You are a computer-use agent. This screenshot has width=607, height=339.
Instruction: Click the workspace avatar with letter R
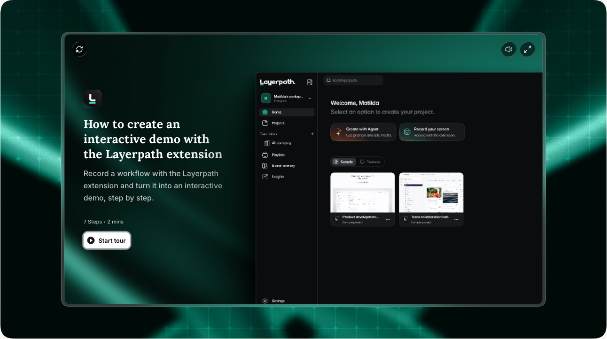click(x=266, y=98)
